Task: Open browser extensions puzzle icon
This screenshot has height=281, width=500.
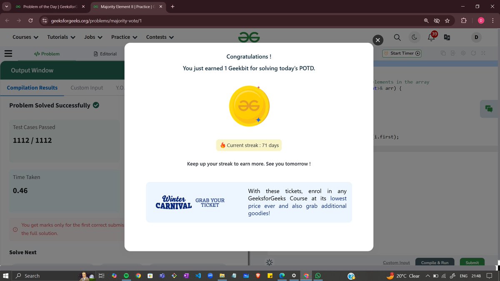Action: tap(464, 20)
